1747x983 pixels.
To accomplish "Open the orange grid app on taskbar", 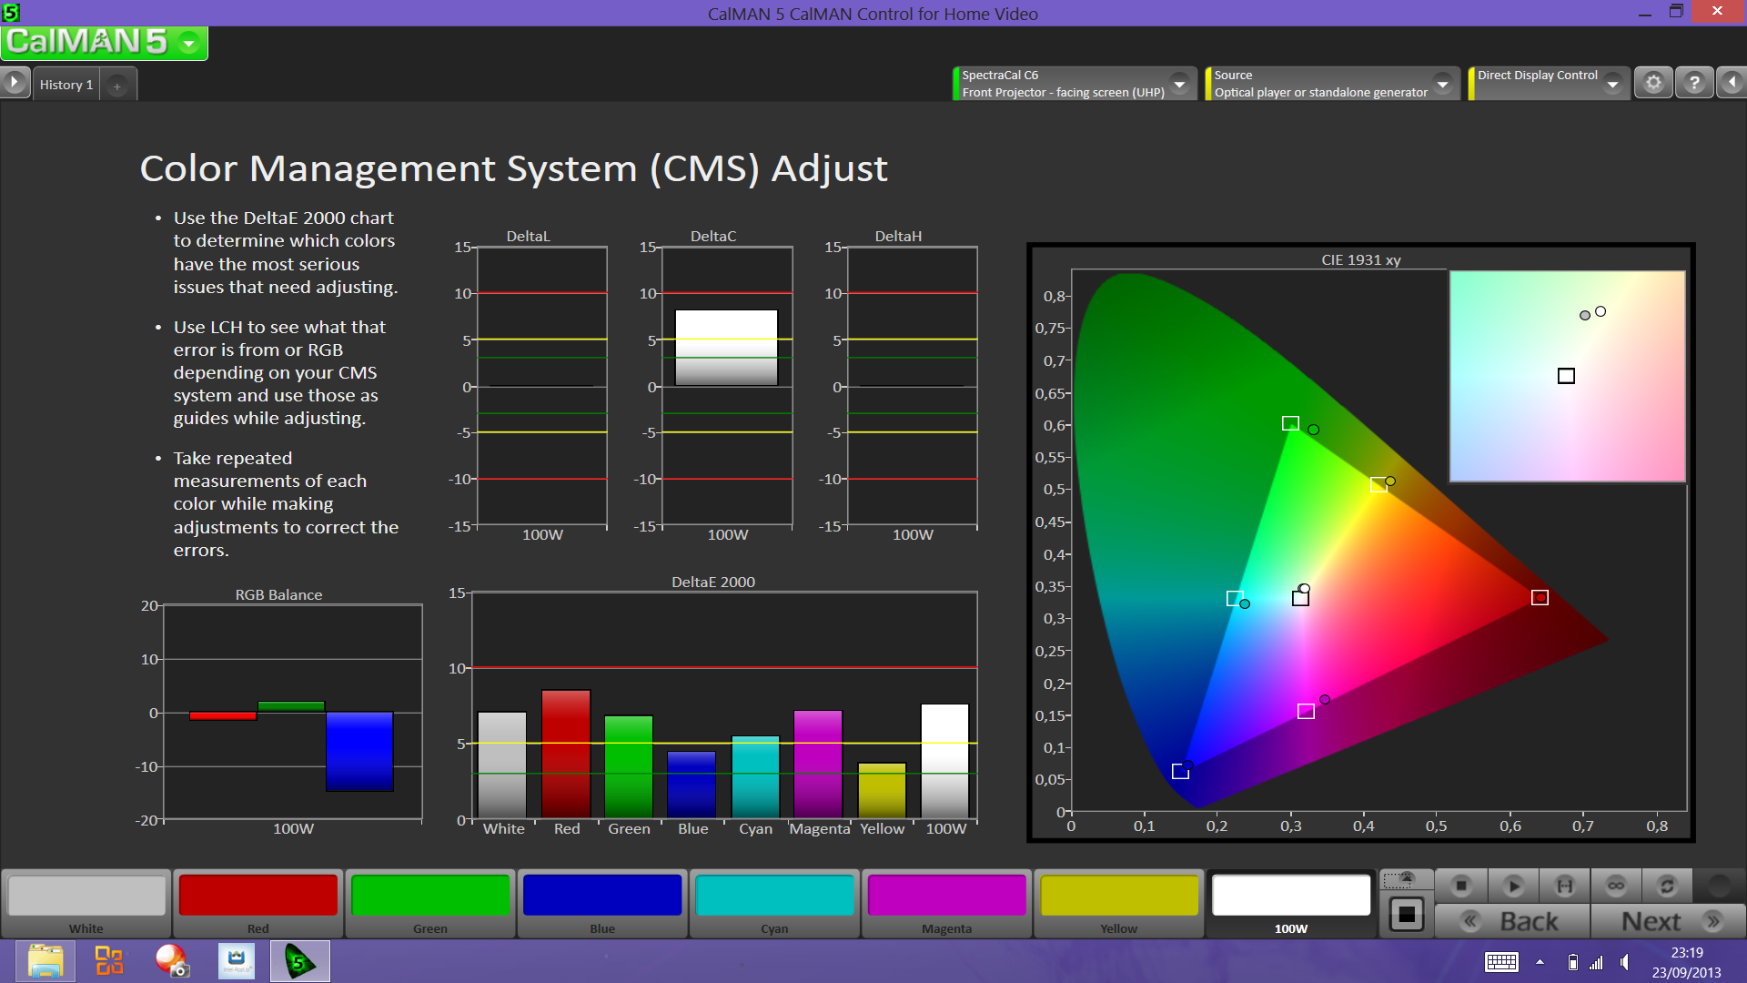I will [x=109, y=961].
